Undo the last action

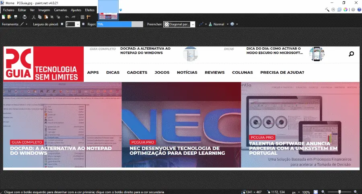coord(67,17)
